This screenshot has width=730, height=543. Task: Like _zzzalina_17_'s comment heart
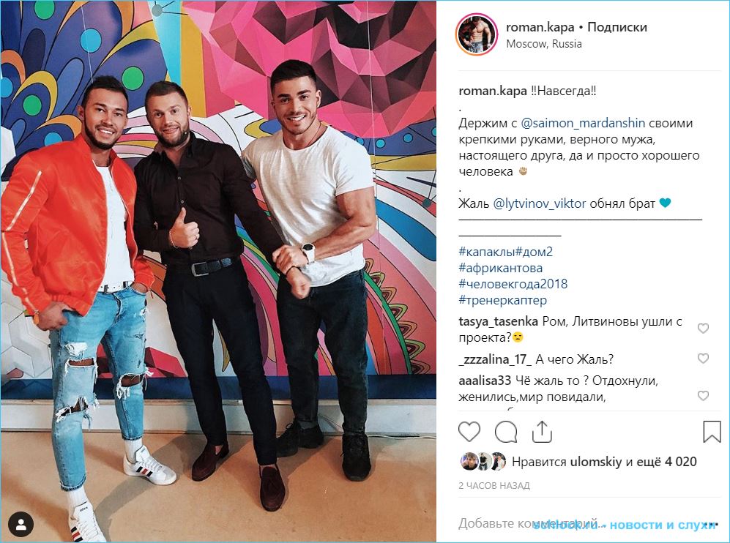point(703,359)
